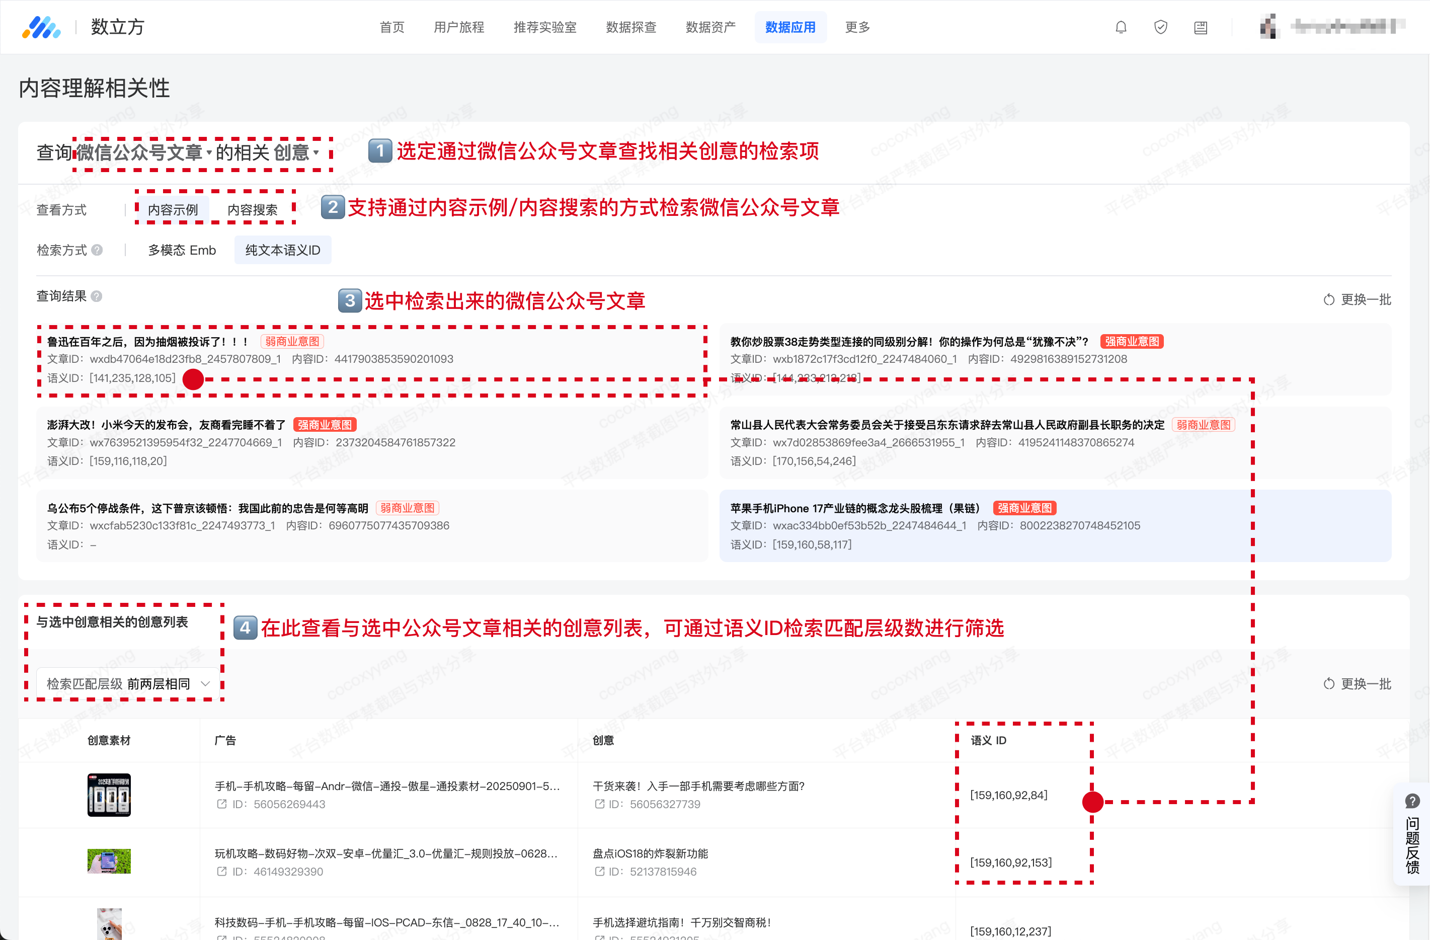Click help icon next to 检索方式
This screenshot has height=940, width=1430.
(x=97, y=250)
